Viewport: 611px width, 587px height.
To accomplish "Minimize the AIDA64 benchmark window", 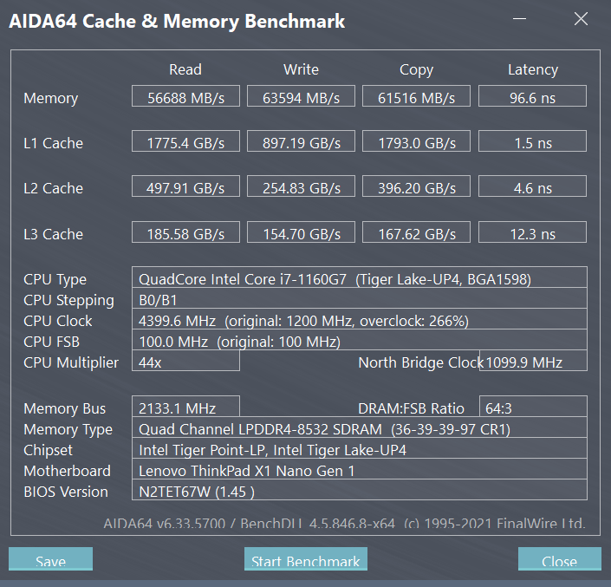I will click(519, 19).
